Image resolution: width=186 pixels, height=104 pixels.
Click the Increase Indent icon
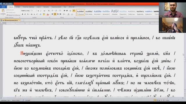[67, 11]
